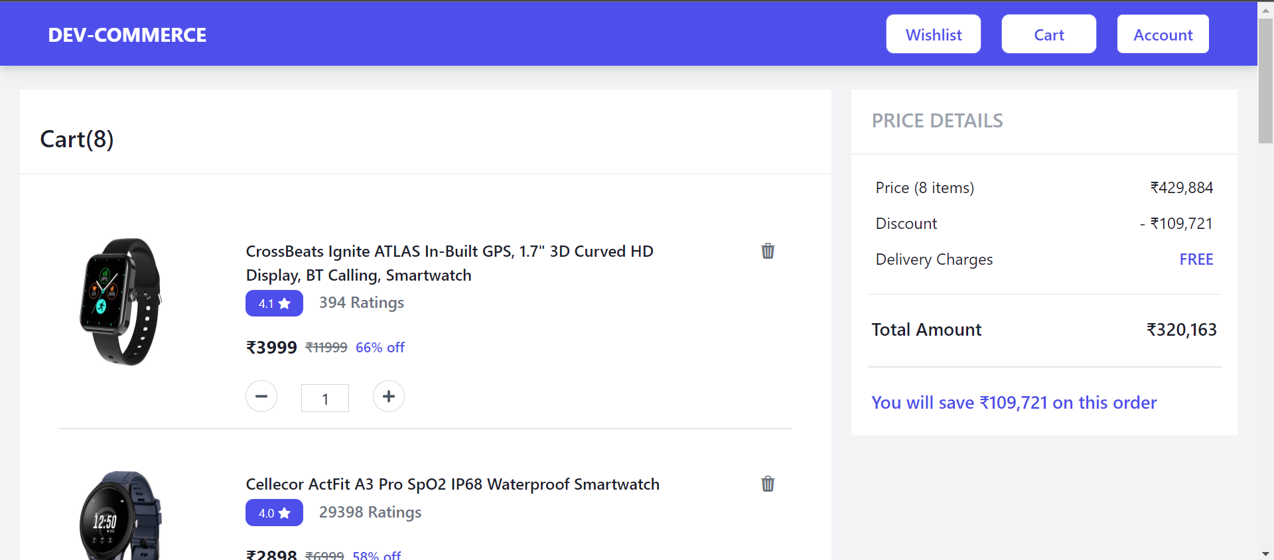
Task: Click the vertical scrollbar thumb
Action: coord(1265,81)
